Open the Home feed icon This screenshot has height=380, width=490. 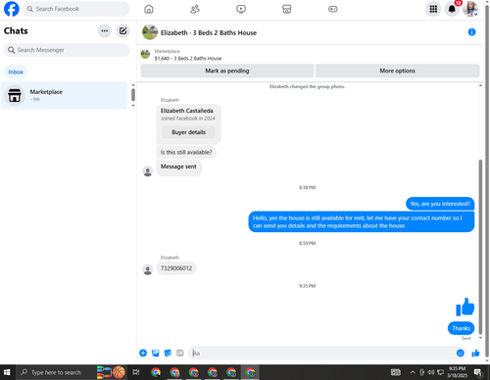tap(149, 9)
